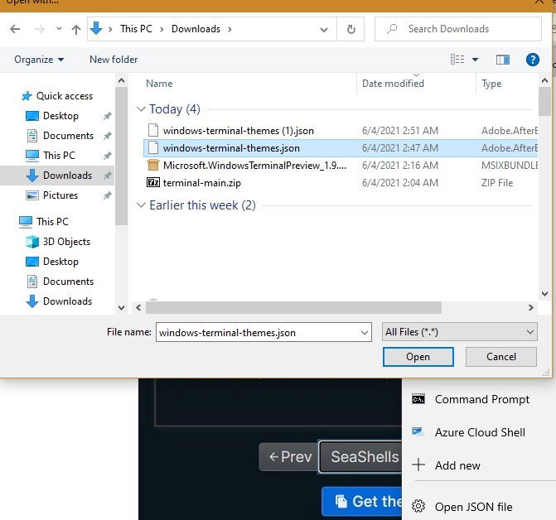Refresh the Downloads folder view
Screen dimensions: 556x520
tap(351, 29)
